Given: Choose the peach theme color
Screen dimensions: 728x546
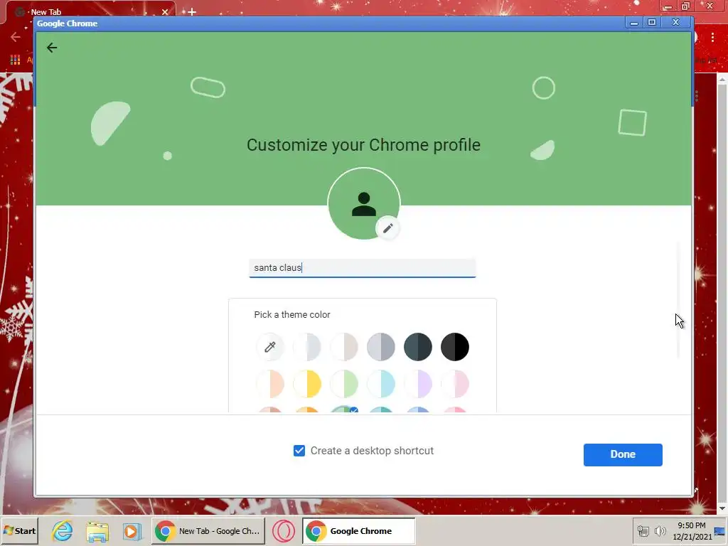Looking at the screenshot, I should point(269,384).
